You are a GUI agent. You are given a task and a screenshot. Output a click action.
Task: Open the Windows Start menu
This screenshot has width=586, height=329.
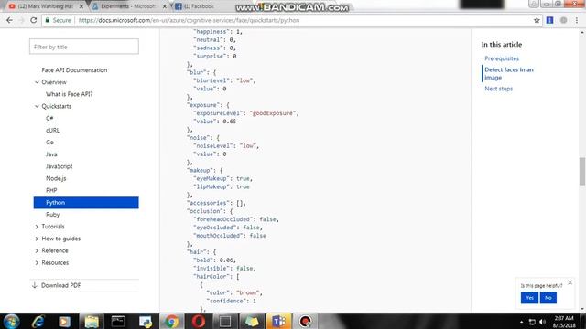point(12,321)
